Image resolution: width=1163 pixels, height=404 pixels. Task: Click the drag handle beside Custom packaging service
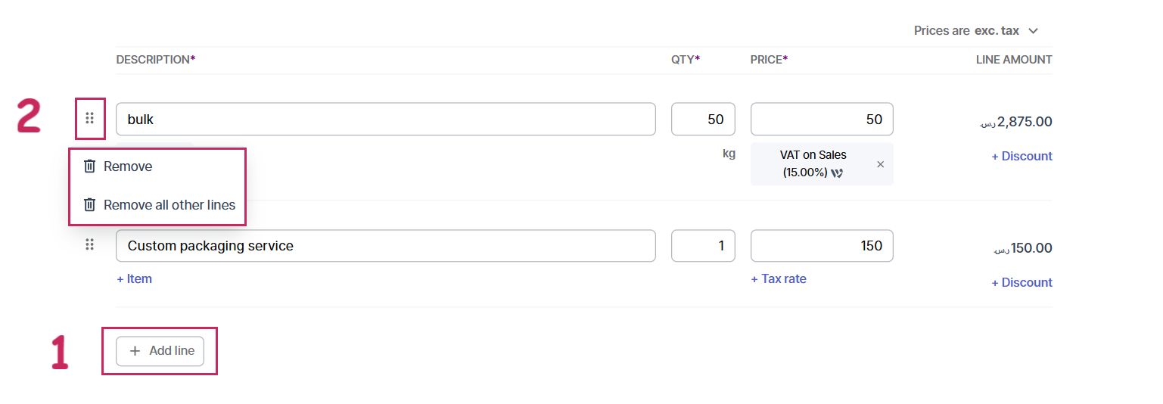(90, 244)
